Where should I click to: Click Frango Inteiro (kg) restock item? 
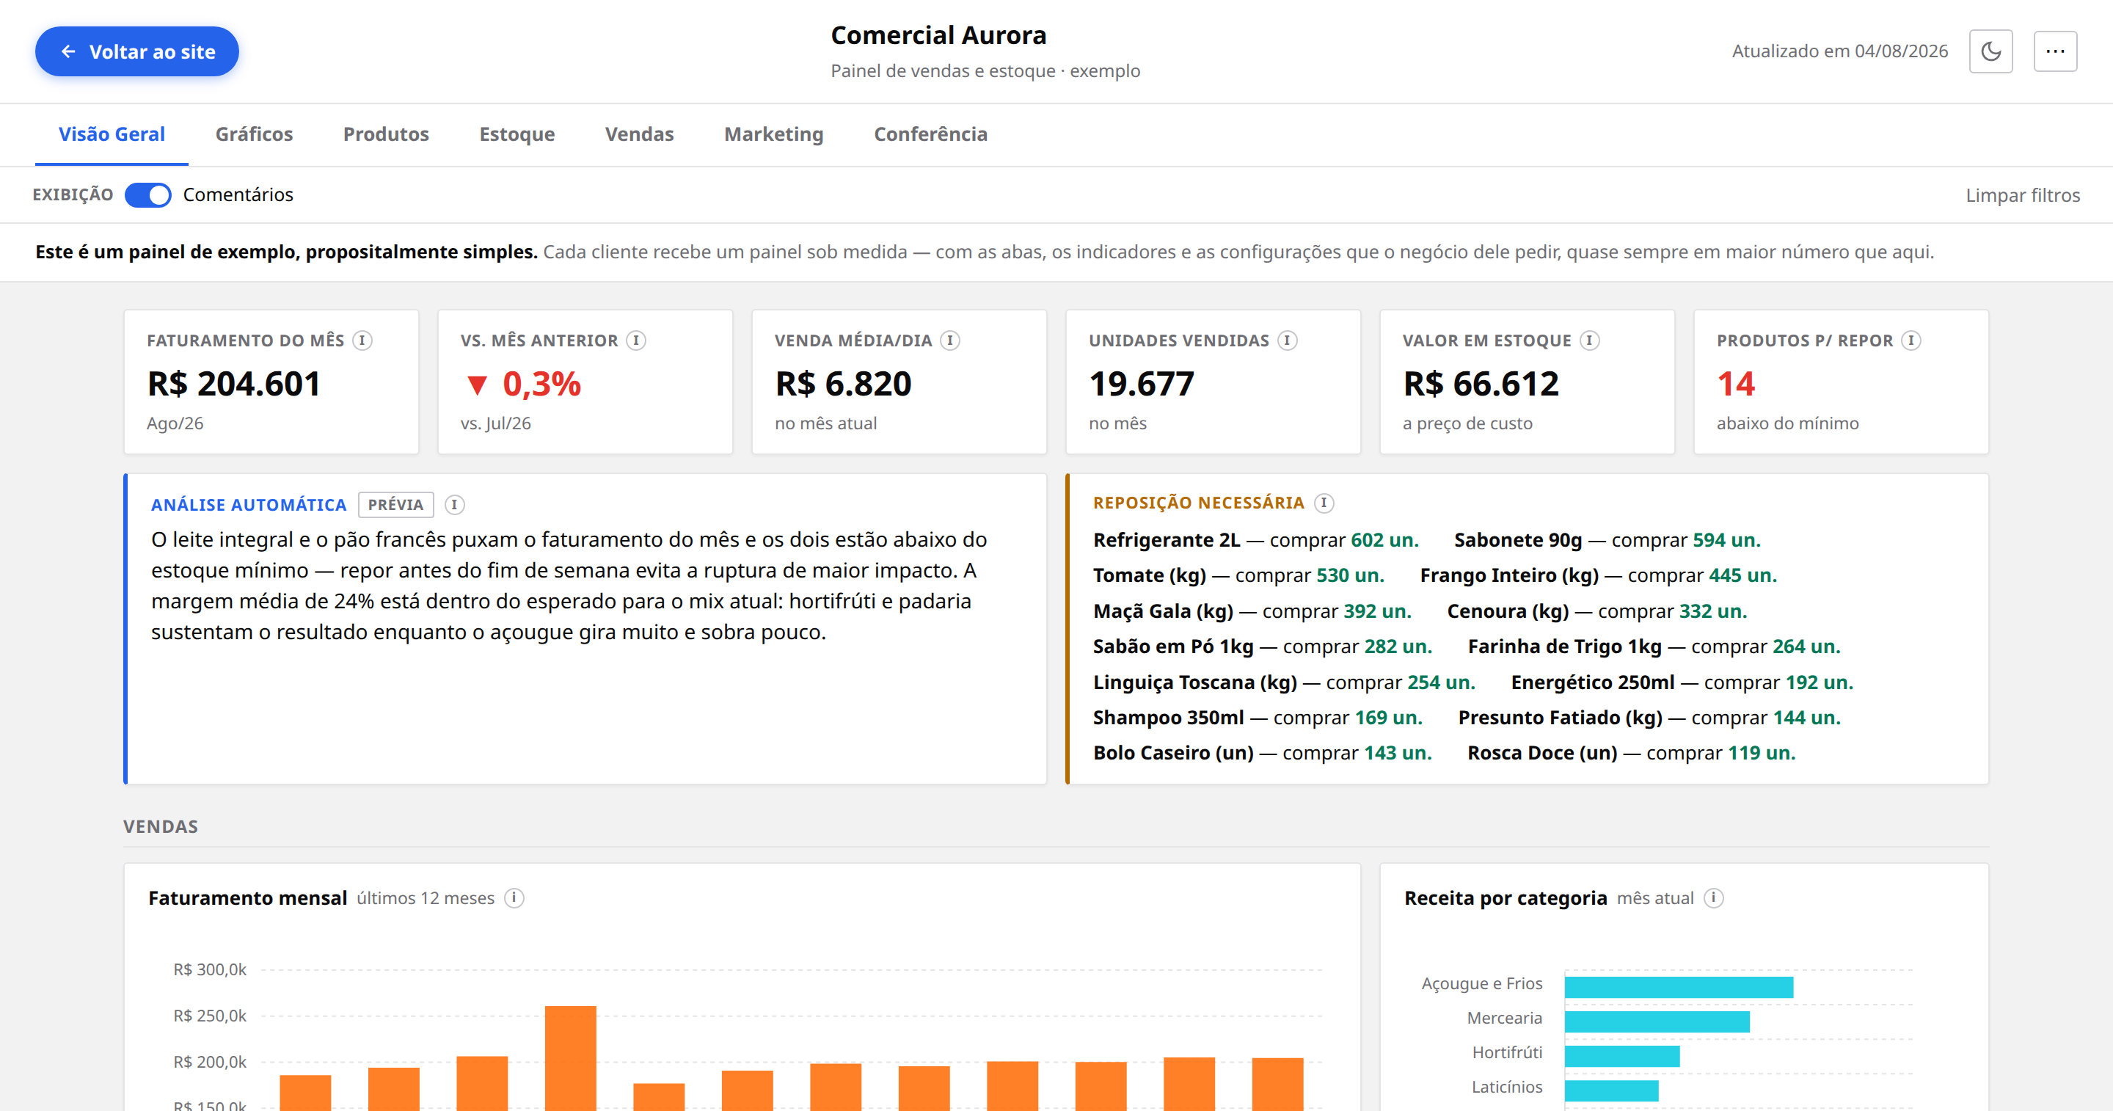[x=1599, y=575]
